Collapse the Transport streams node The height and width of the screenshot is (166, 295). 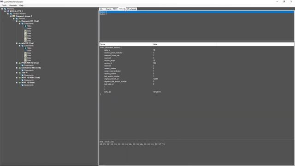click(x=8, y=14)
